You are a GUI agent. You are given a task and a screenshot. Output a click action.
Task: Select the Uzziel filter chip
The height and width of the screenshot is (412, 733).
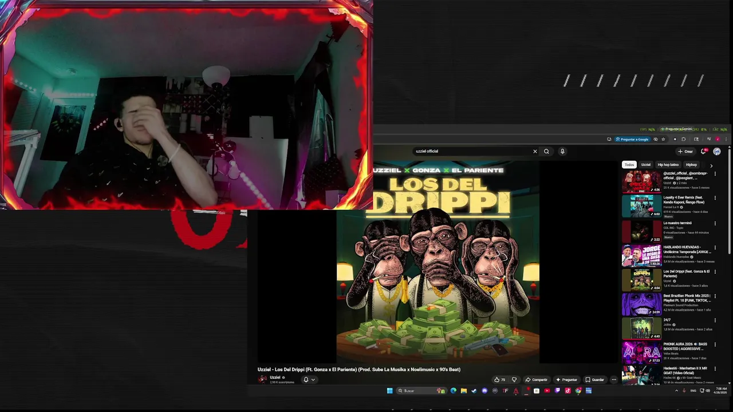(x=646, y=165)
